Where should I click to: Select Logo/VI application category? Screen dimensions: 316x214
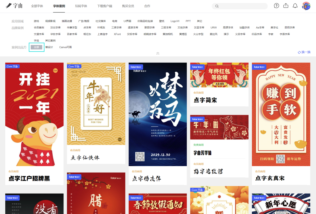click(175, 21)
